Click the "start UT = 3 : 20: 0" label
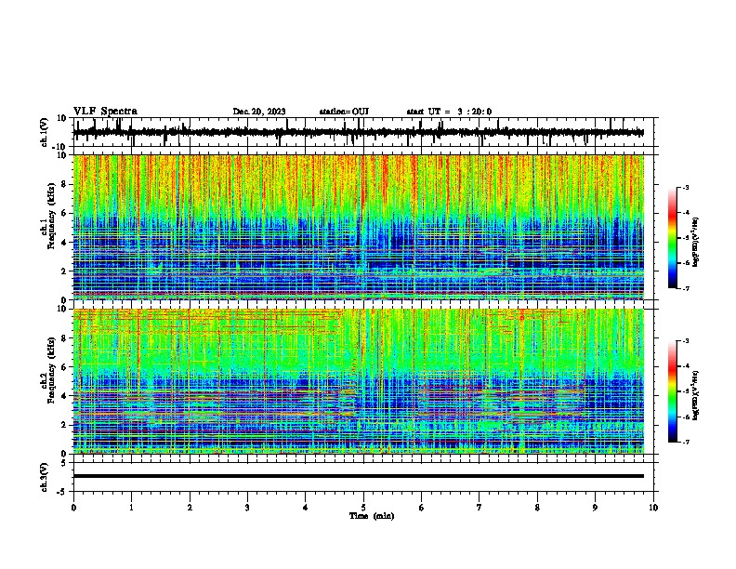The height and width of the screenshot is (569, 736). [449, 112]
